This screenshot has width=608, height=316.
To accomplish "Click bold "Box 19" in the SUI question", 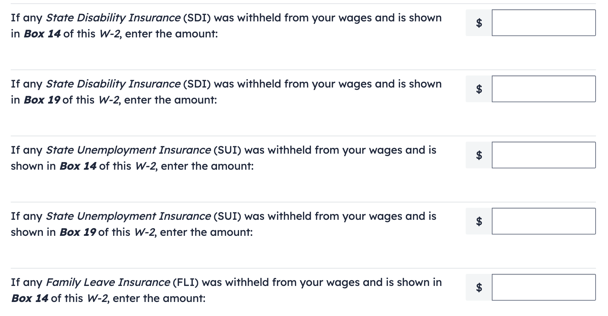I will click(78, 232).
